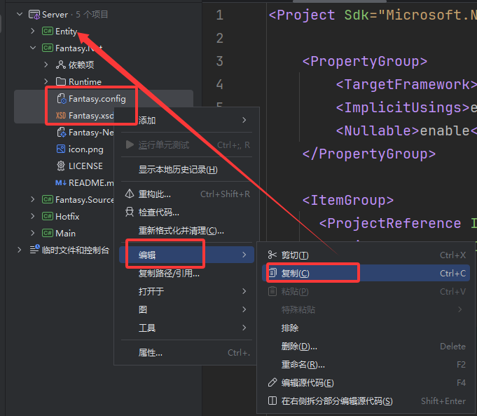Click split editor icon for 在右侧拆分部分编辑源代码
Image resolution: width=477 pixels, height=416 pixels.
point(272,401)
